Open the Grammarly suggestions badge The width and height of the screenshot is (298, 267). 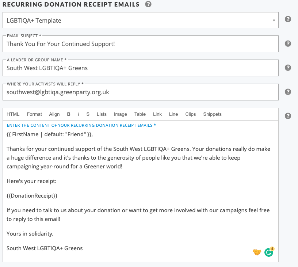click(269, 252)
